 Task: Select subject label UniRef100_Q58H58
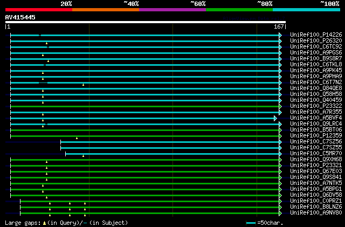[316, 94]
